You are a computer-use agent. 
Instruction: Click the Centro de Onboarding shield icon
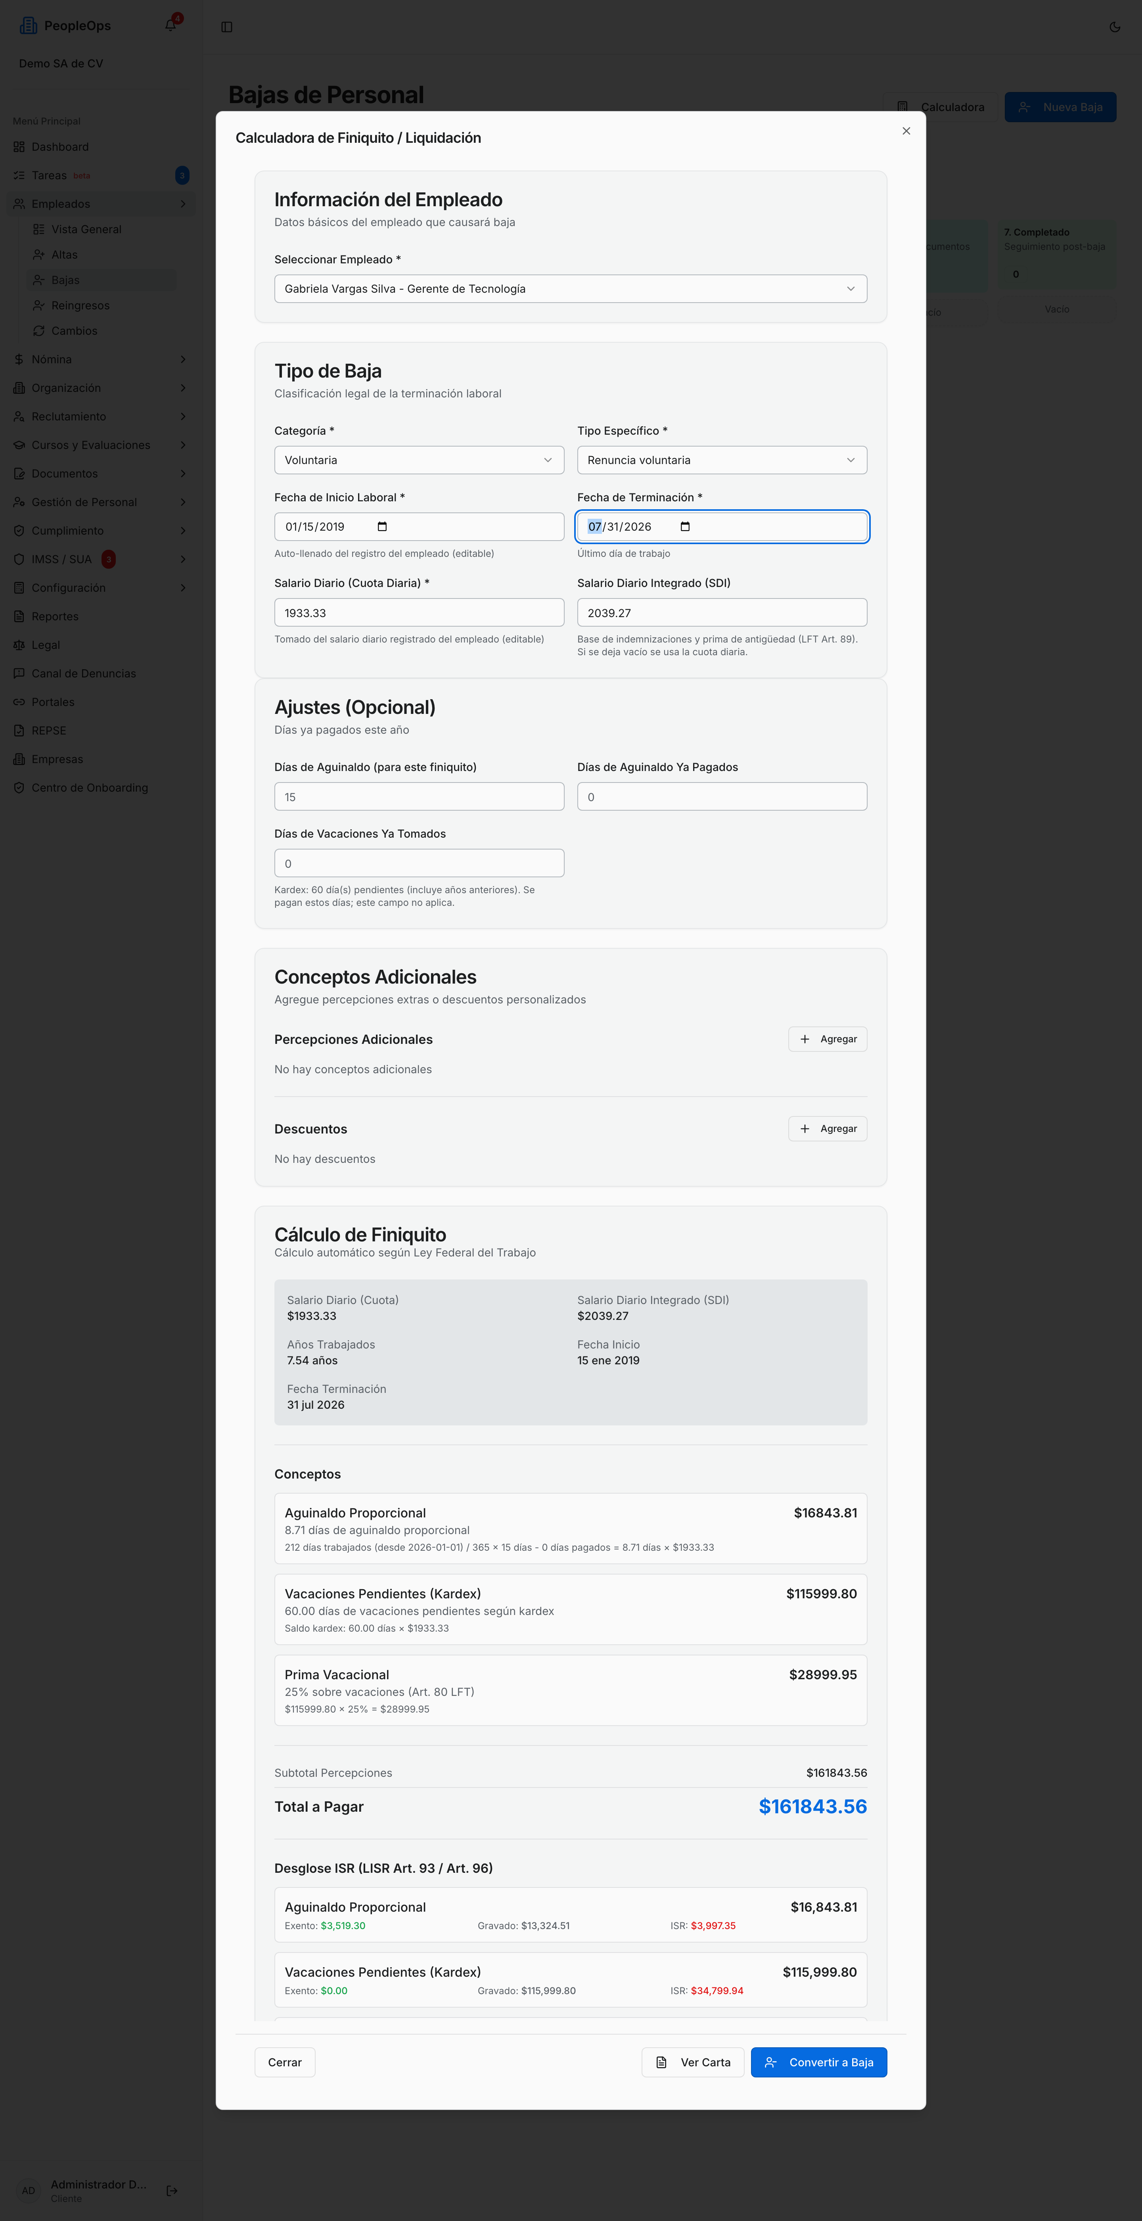[19, 787]
